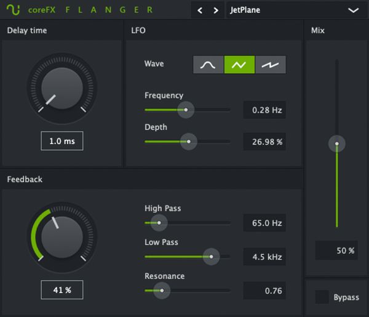Screen dimensions: 369x317
Task: Click the 0.28 Hz frequency value field
Action: tap(264, 110)
